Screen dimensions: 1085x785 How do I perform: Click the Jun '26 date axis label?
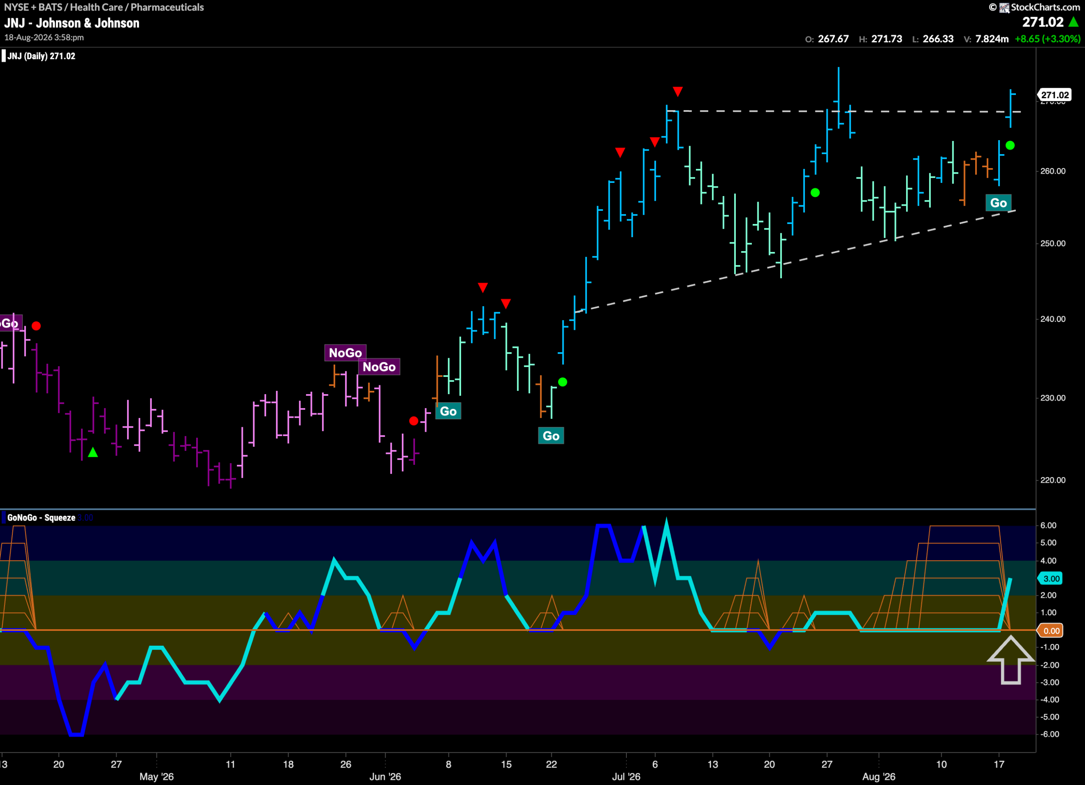click(385, 777)
